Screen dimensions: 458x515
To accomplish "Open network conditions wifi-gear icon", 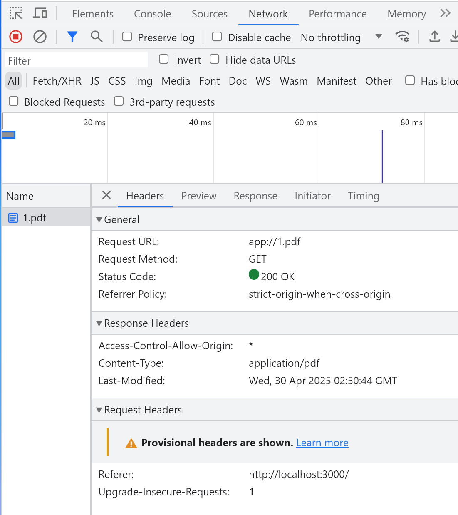I will (402, 37).
